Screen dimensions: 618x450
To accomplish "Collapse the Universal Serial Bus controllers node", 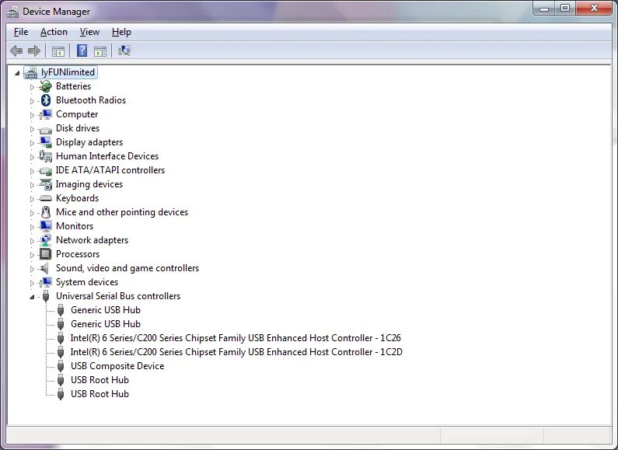I will [x=32, y=297].
